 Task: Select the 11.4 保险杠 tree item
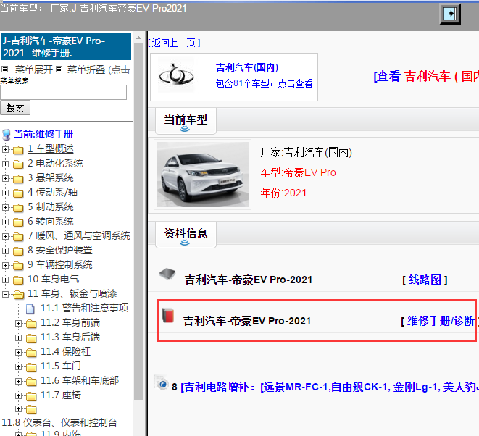point(66,352)
